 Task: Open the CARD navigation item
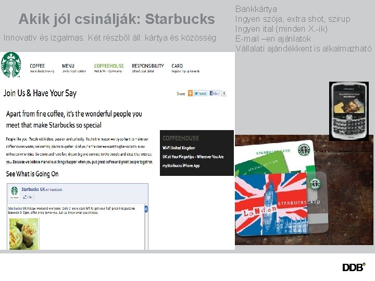pos(177,66)
